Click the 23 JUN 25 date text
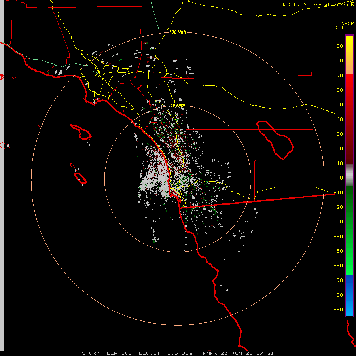Screen dimensions: 356x356 pyautogui.click(x=237, y=353)
